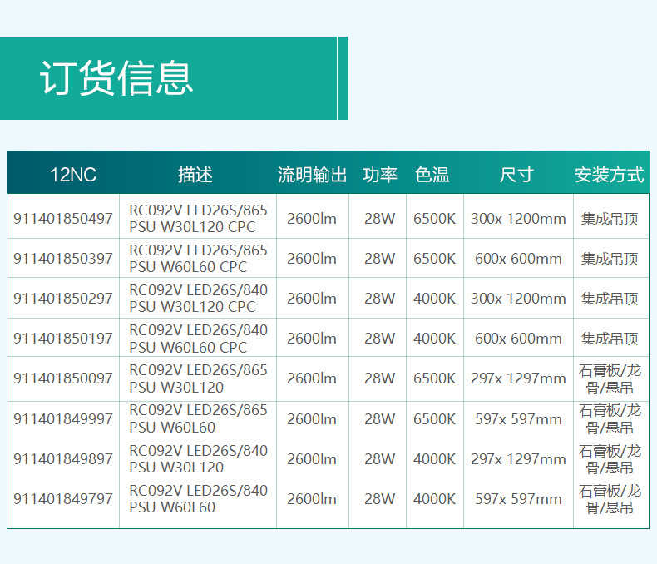This screenshot has height=564, width=657.
Task: Select description LED26S/840 PSU W60L60 CPC
Action: [x=198, y=339]
